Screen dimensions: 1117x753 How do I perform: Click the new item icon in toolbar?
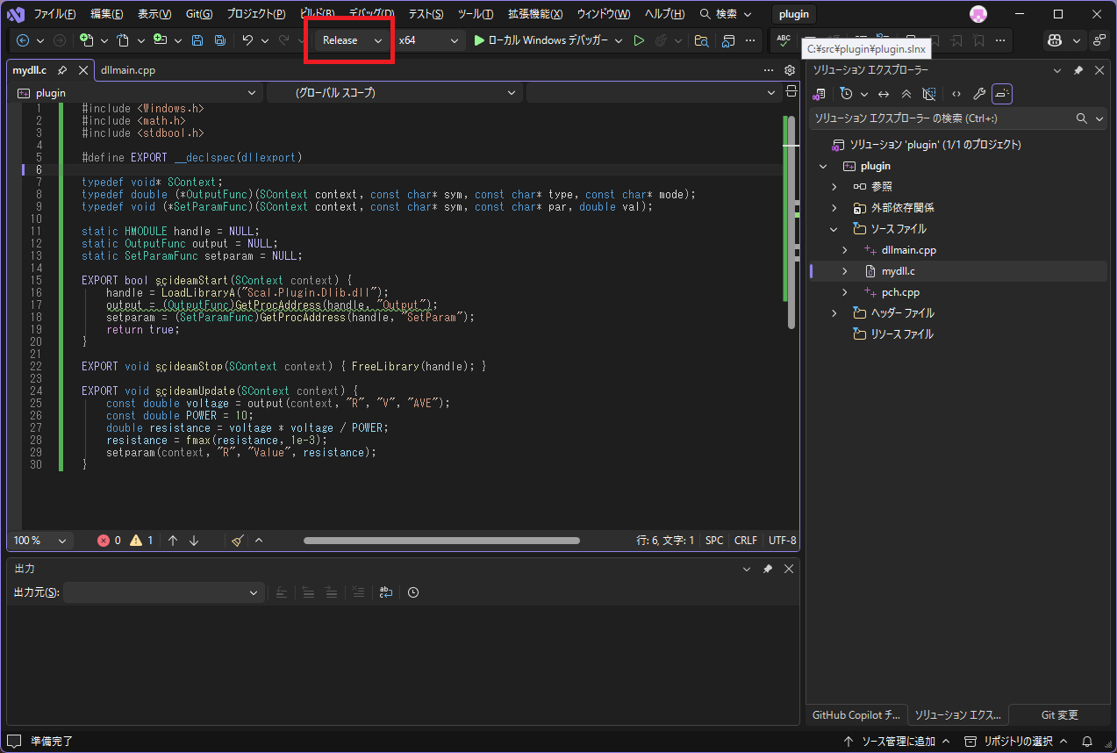click(x=87, y=40)
